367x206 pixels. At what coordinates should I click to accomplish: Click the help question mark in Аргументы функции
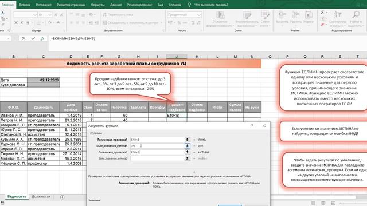(252, 126)
